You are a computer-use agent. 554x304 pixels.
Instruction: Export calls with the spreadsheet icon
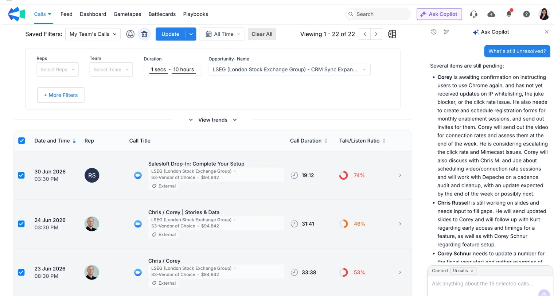tap(392, 34)
